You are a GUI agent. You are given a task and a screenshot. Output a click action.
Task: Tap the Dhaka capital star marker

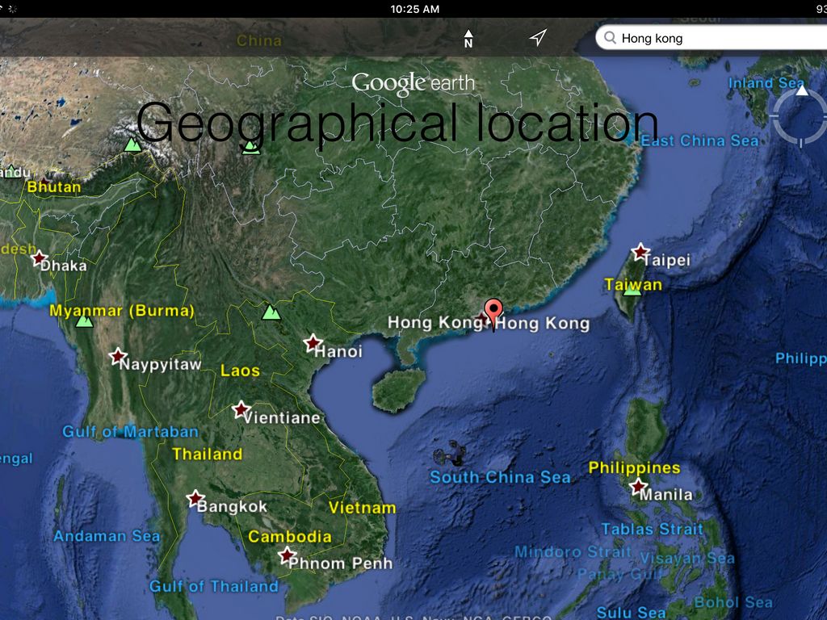[x=39, y=258]
